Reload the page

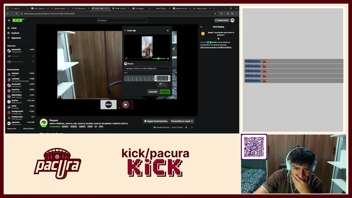point(16,14)
